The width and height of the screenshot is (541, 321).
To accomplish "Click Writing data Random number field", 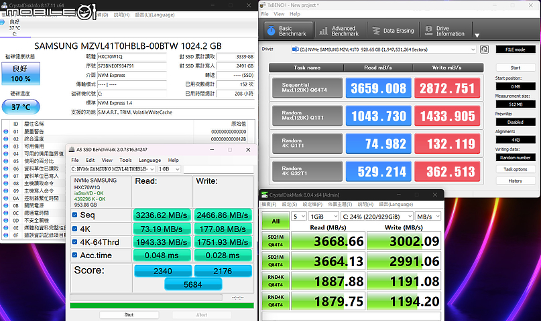I will [x=516, y=158].
